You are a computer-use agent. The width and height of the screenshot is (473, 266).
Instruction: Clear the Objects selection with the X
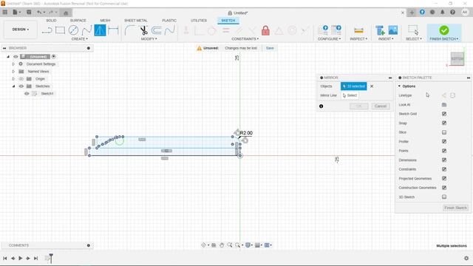click(372, 86)
